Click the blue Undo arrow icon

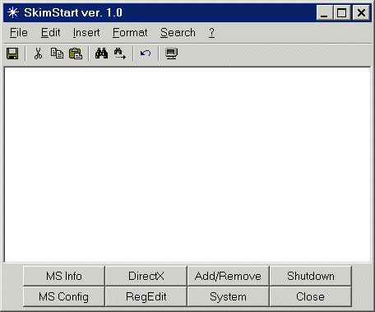point(146,54)
